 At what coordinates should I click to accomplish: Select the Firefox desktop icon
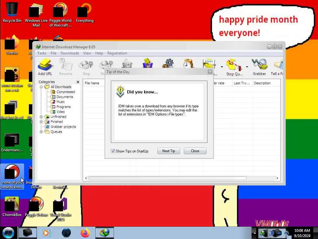(12, 45)
